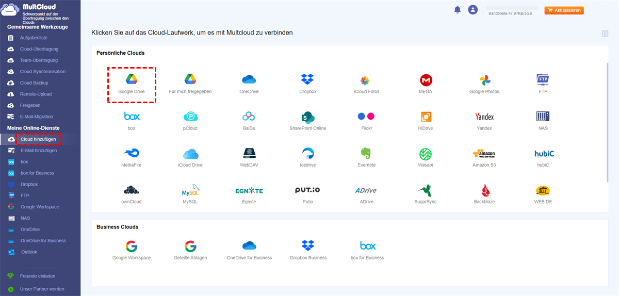This screenshot has height=296, width=619.
Task: Select the MediaFire icon
Action: pos(132,153)
